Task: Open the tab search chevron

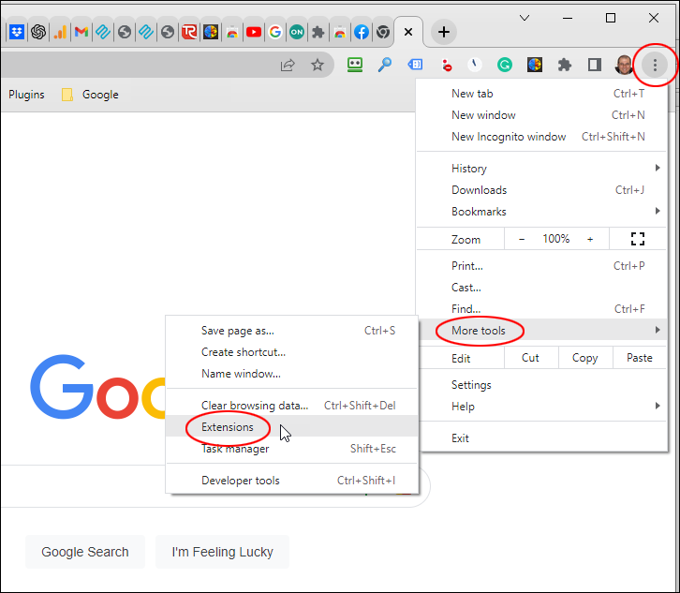Action: click(x=525, y=18)
